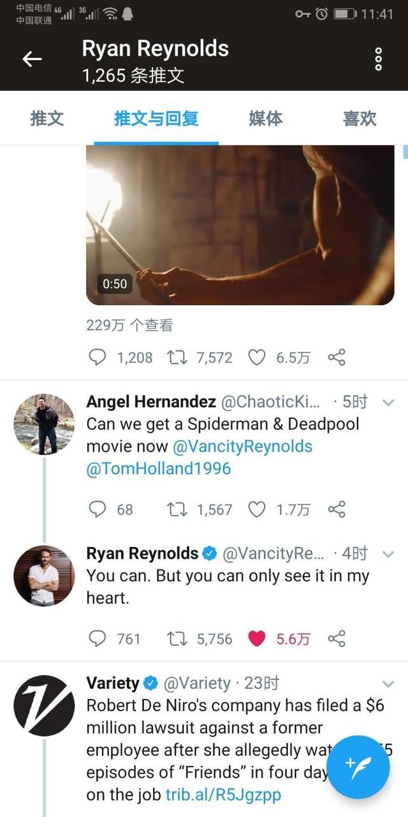This screenshot has width=408, height=817.
Task: Expand the chevron on Variety's tweet
Action: (386, 684)
